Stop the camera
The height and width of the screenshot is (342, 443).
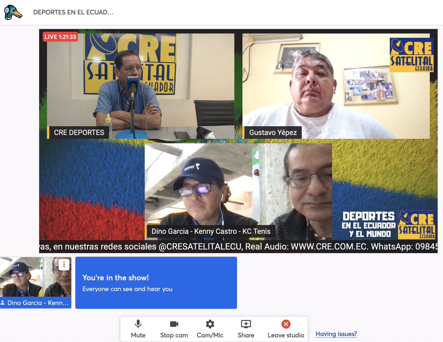[x=174, y=329]
